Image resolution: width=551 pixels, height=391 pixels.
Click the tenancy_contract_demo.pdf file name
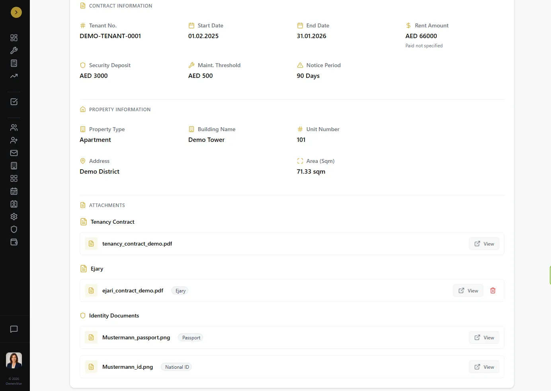click(137, 244)
